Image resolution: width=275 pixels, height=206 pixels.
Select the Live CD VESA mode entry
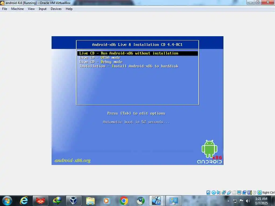point(100,58)
